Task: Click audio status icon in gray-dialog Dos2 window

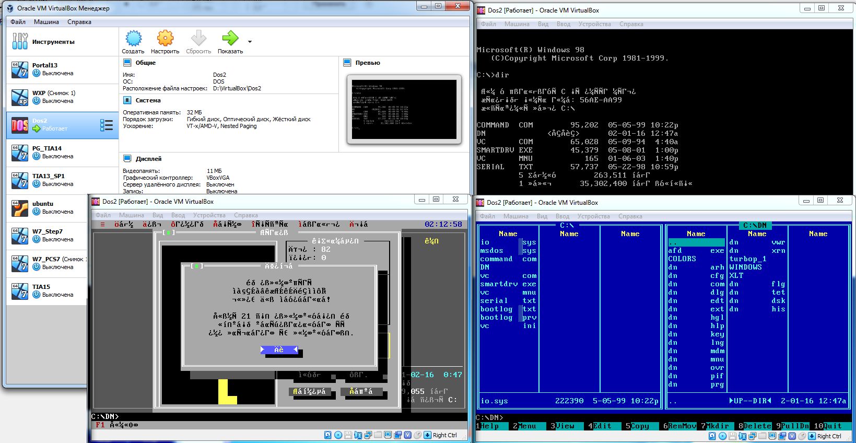Action: 358,435
